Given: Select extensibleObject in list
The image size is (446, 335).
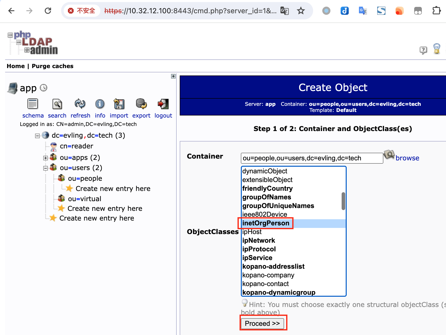Looking at the screenshot, I should pos(294,180).
